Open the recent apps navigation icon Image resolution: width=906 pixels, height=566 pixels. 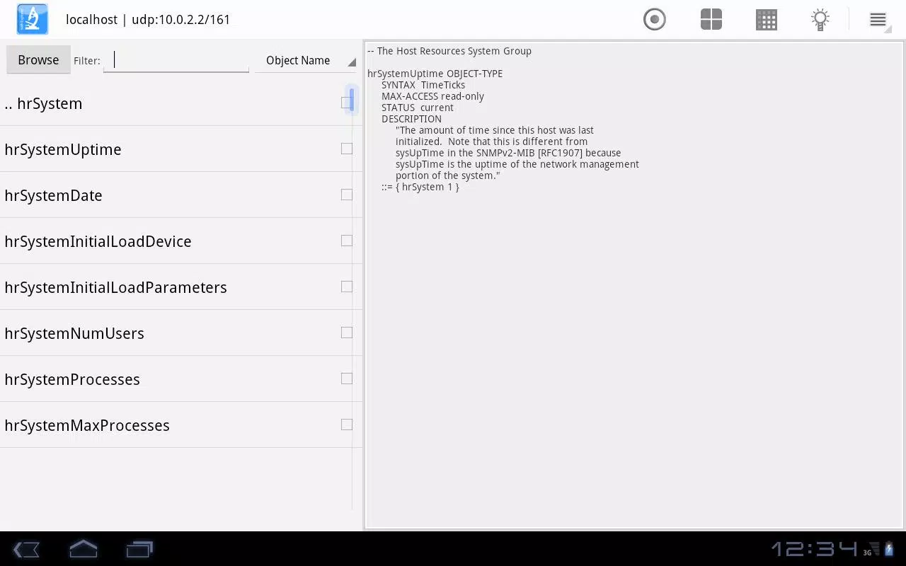pyautogui.click(x=139, y=549)
